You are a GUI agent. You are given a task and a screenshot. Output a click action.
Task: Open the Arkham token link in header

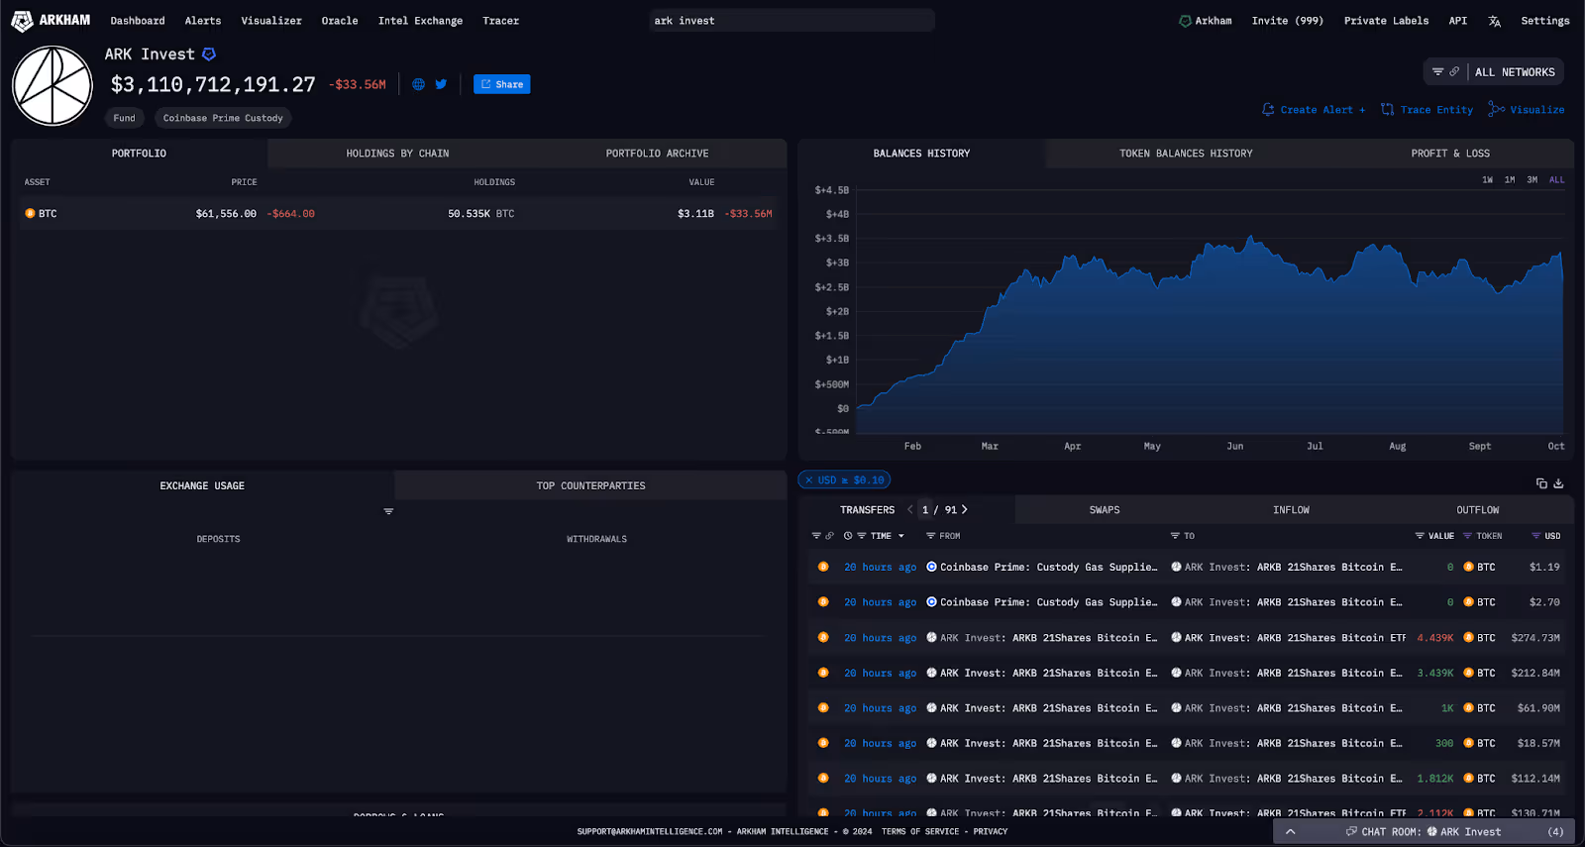[1206, 21]
